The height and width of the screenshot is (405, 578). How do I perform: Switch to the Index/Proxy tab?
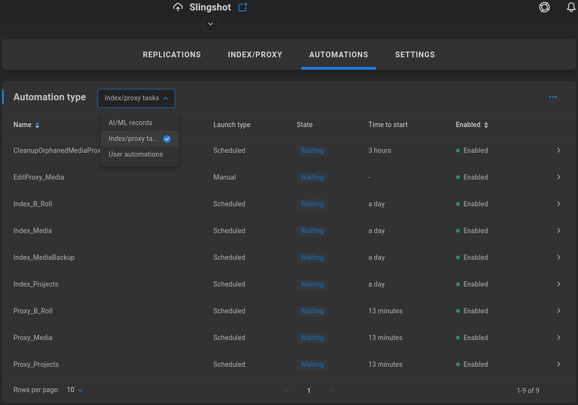click(x=255, y=54)
